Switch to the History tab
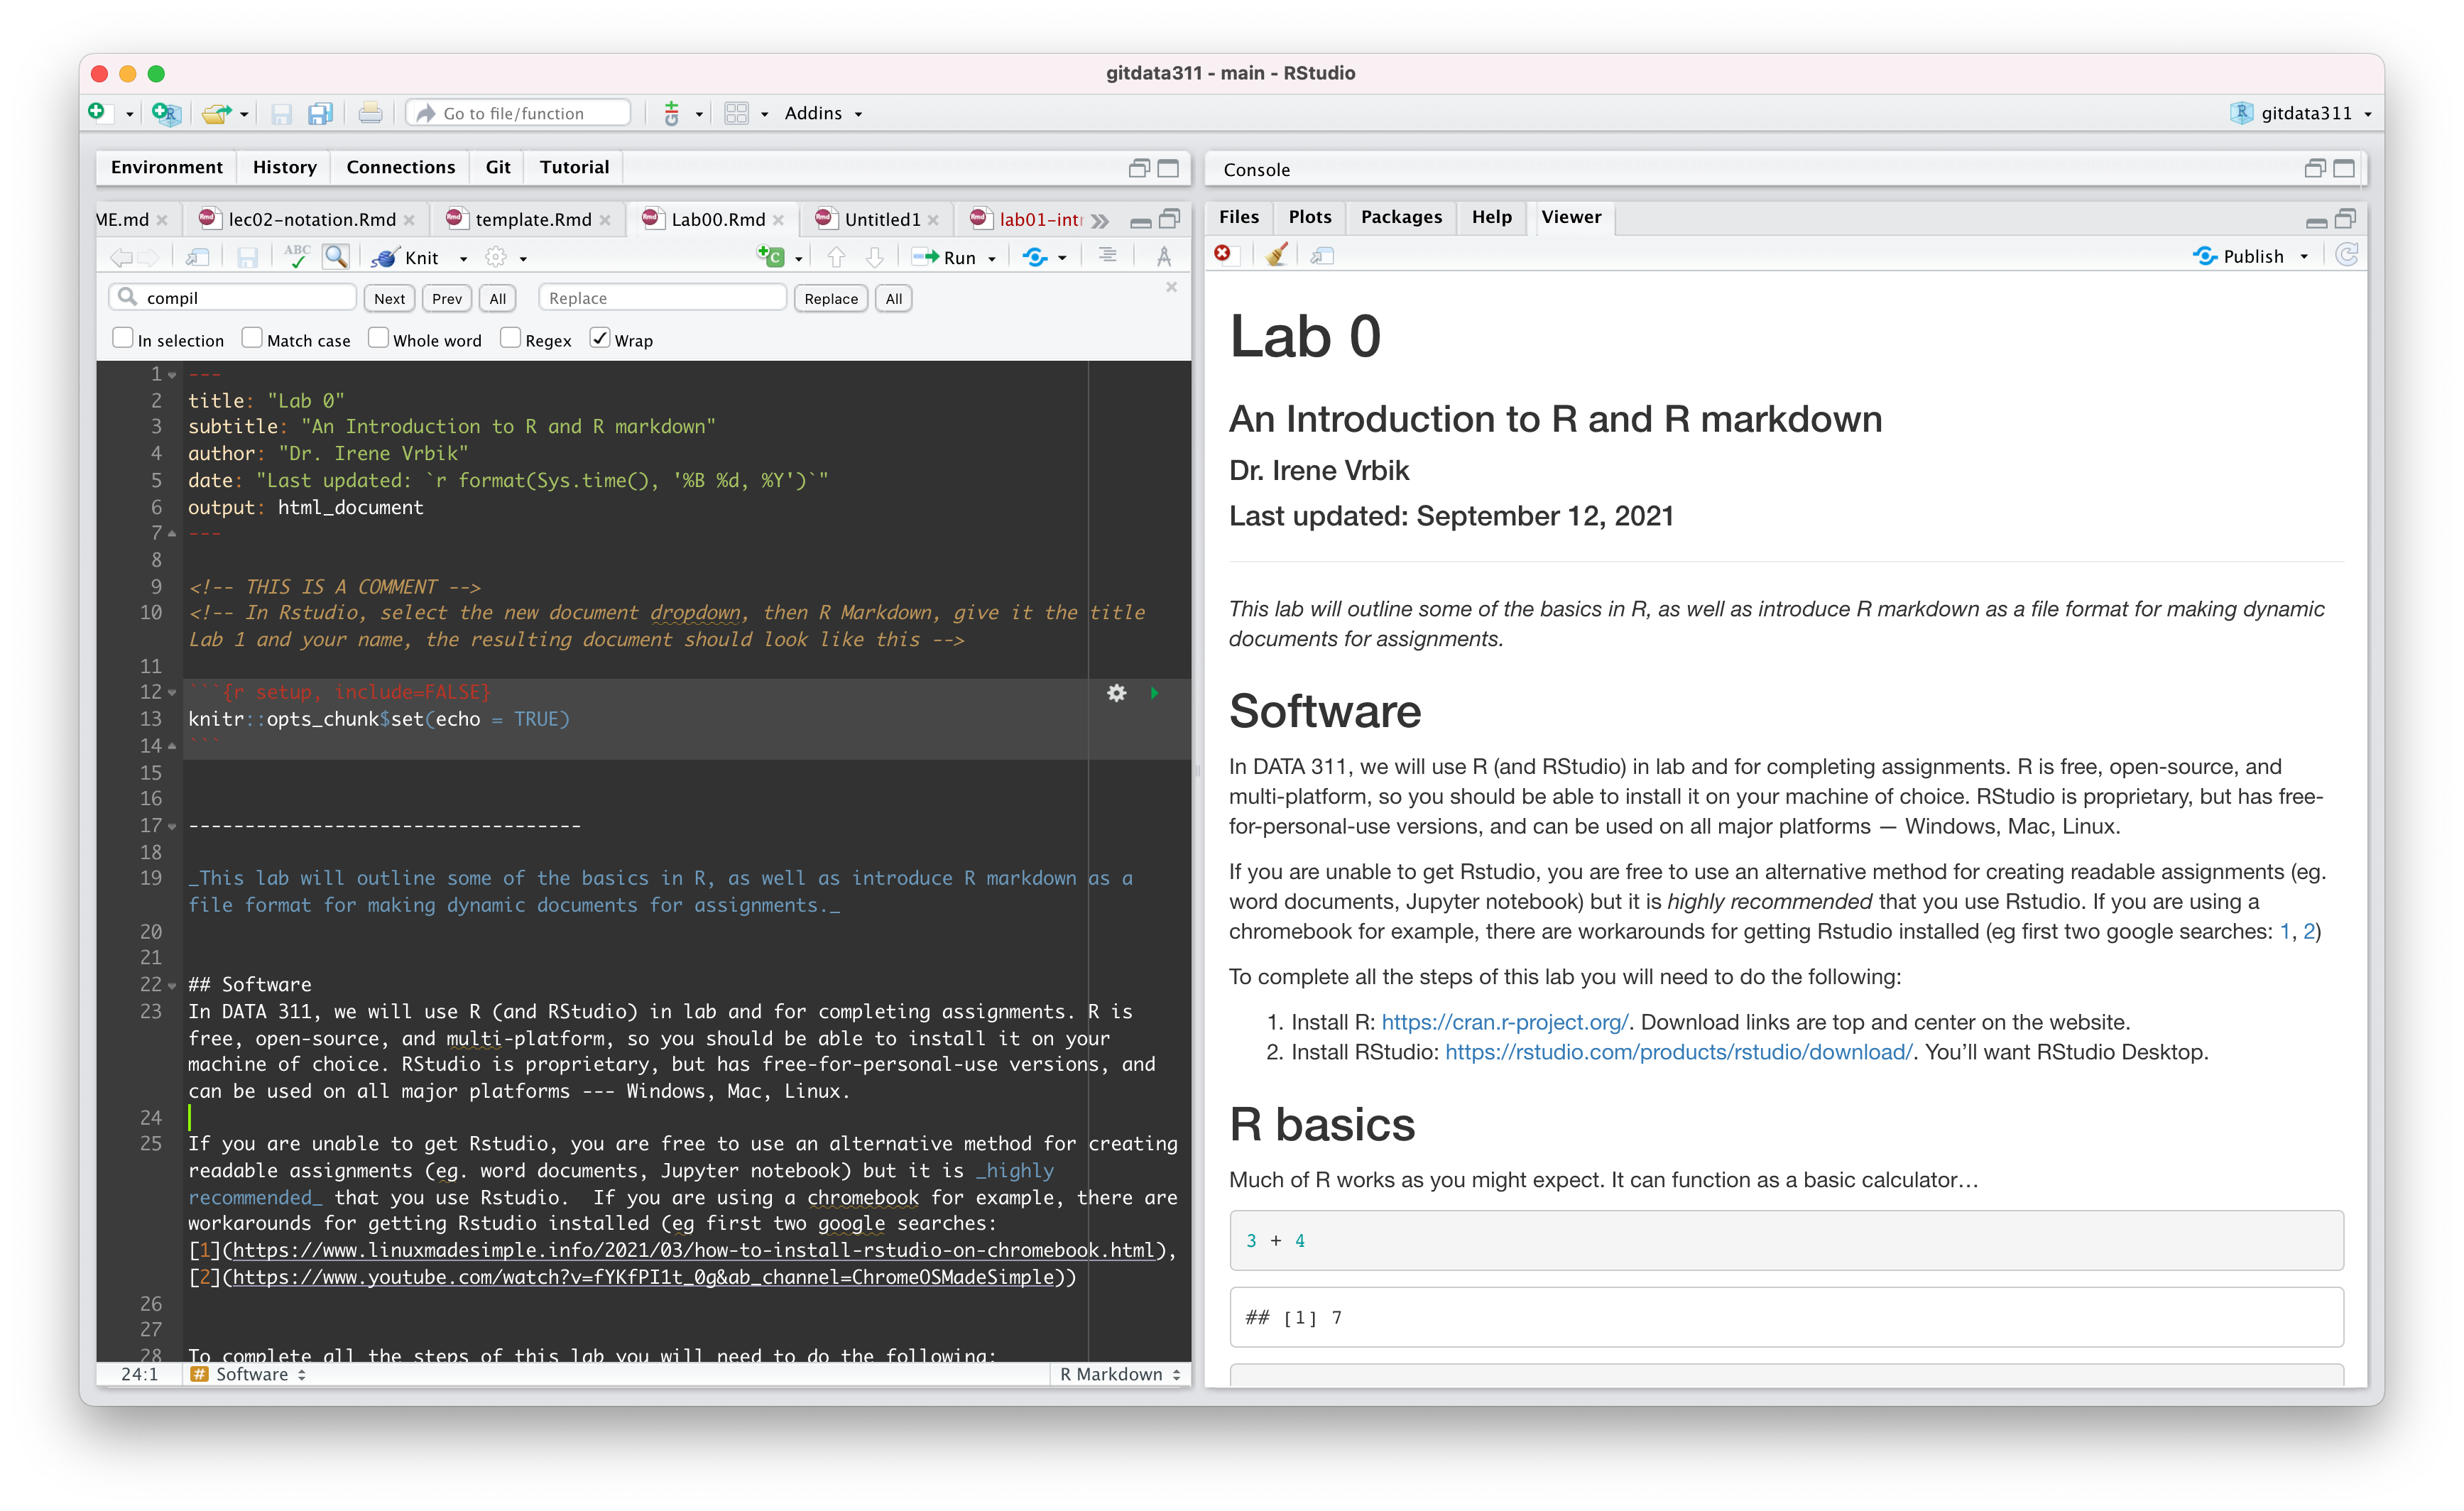Viewport: 2464px width, 1511px height. point(284,167)
